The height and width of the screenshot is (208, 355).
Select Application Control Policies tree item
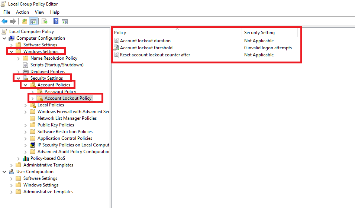(65, 138)
